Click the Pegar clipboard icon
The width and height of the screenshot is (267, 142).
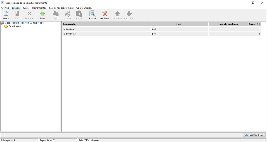point(79,14)
